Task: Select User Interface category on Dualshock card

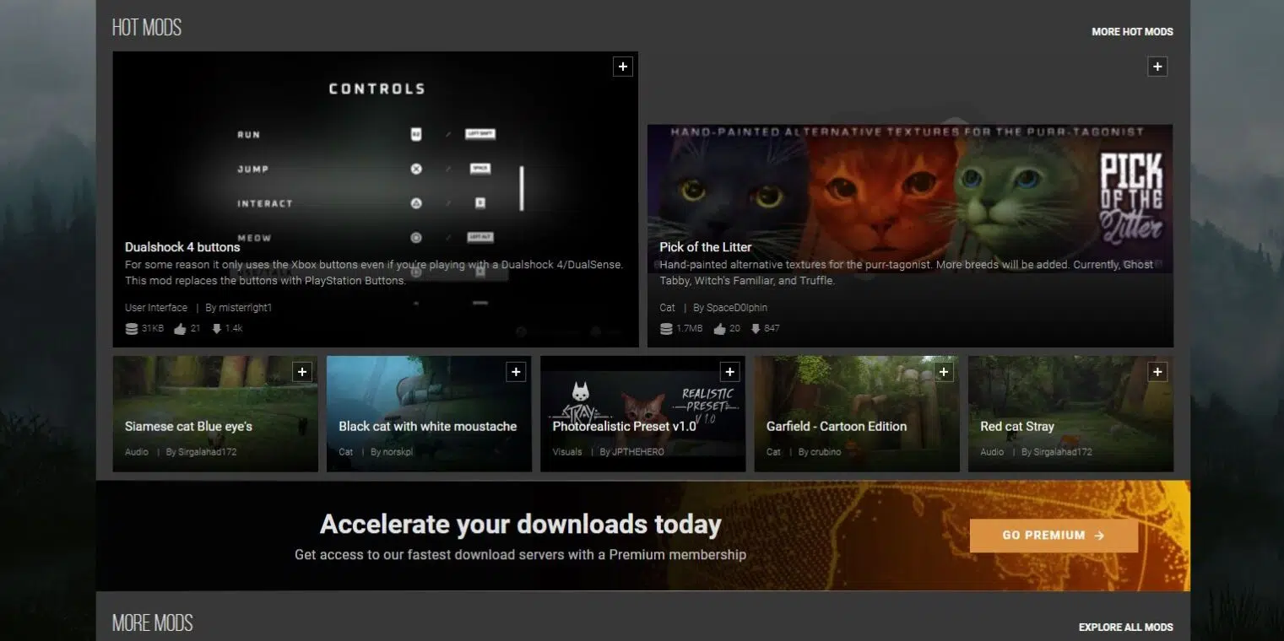Action: click(x=156, y=308)
